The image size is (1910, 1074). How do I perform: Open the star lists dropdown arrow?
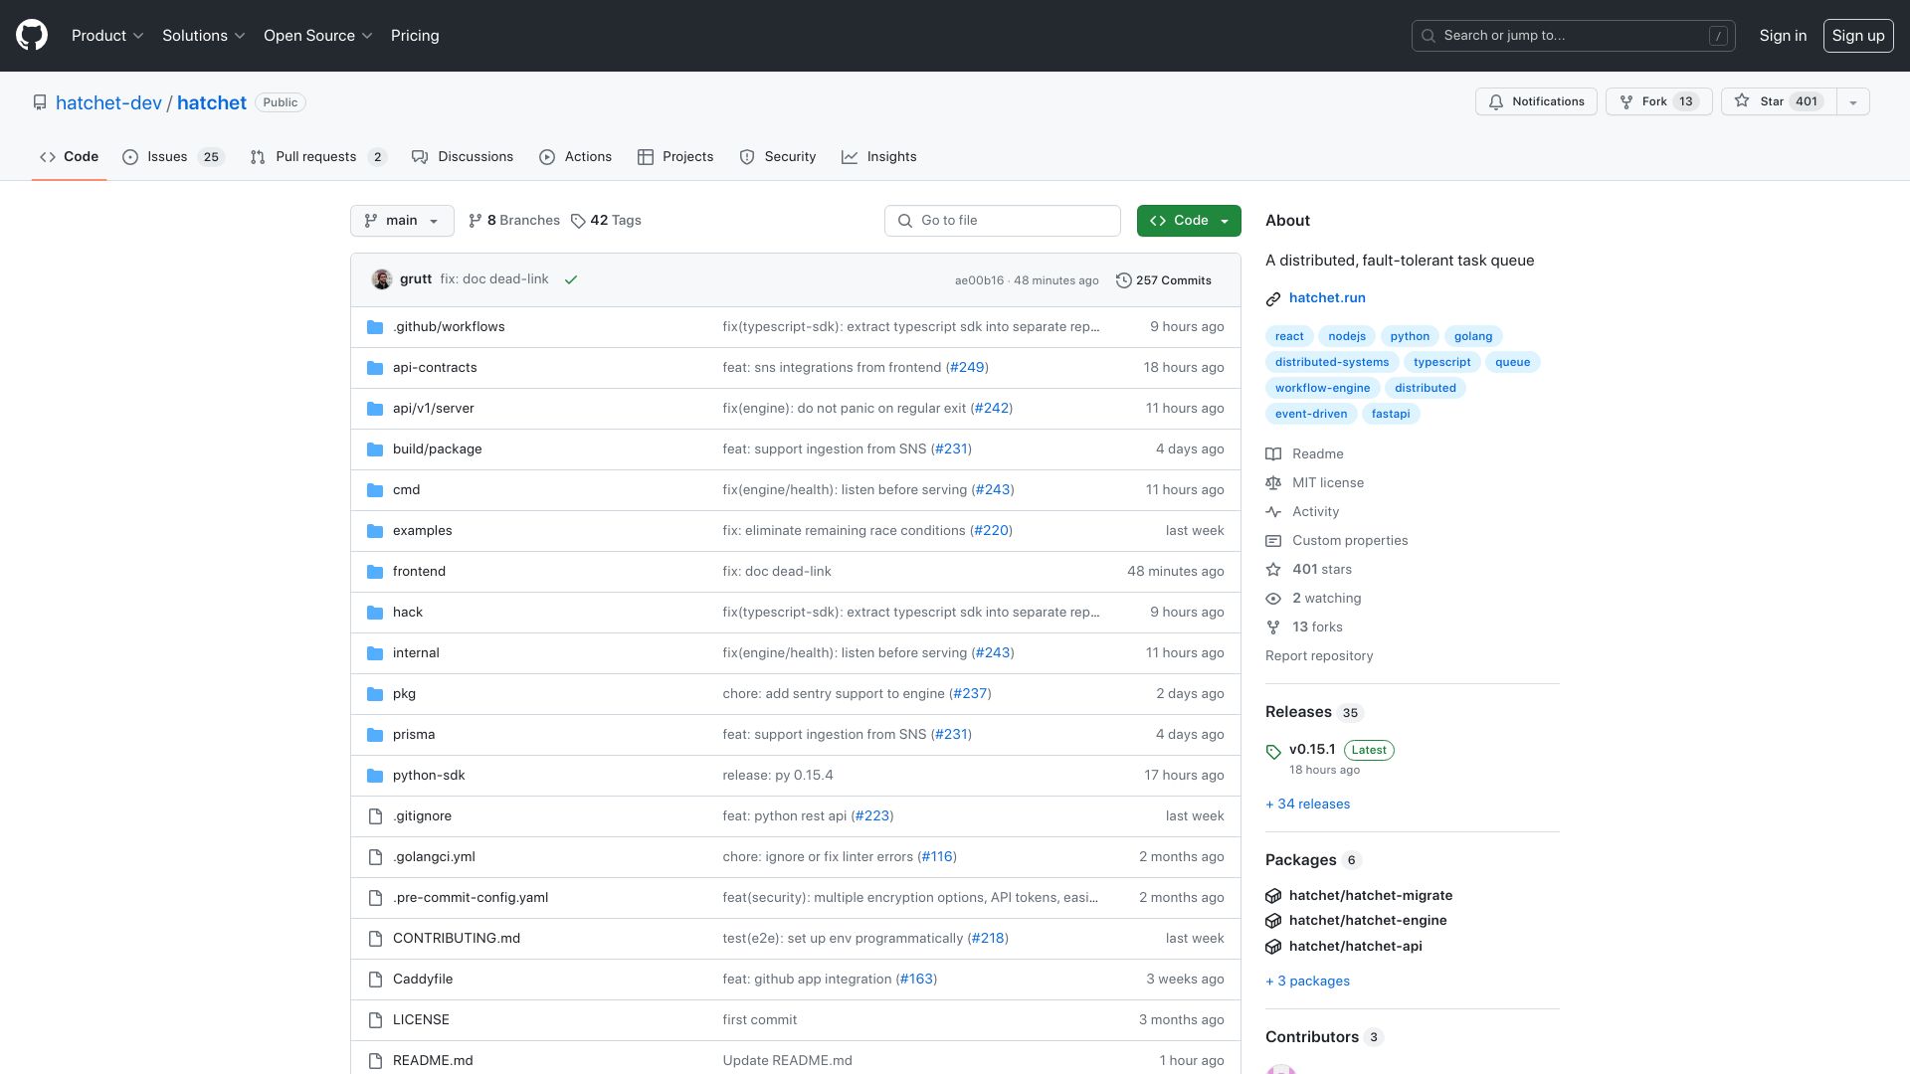click(1852, 101)
